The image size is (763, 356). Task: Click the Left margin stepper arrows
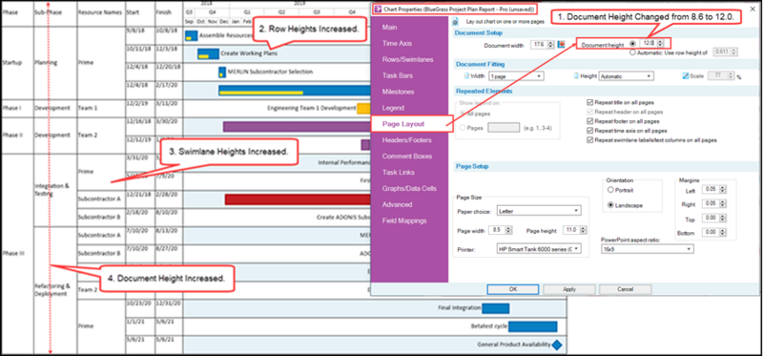coord(724,189)
